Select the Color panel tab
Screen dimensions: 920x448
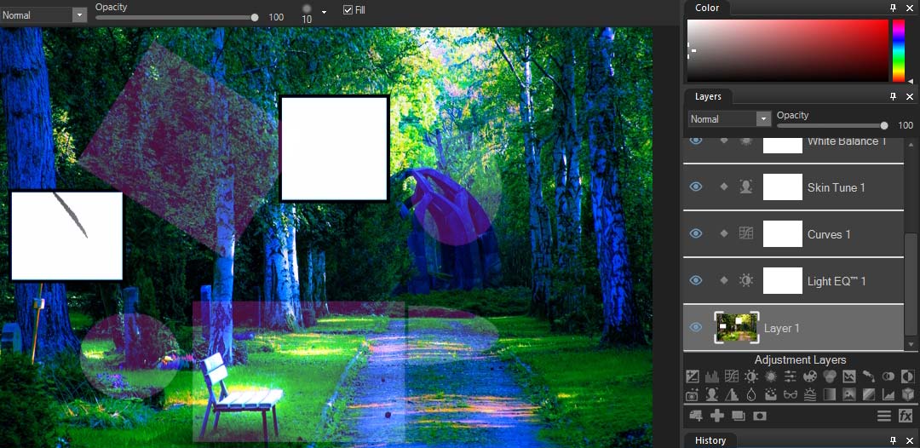(x=707, y=8)
